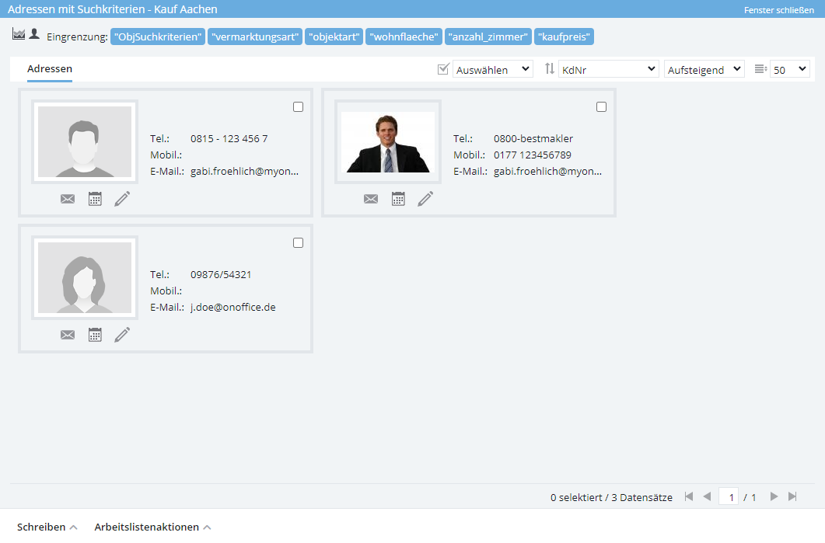
Task: Click the Fenster schließen link
Action: pos(778,10)
